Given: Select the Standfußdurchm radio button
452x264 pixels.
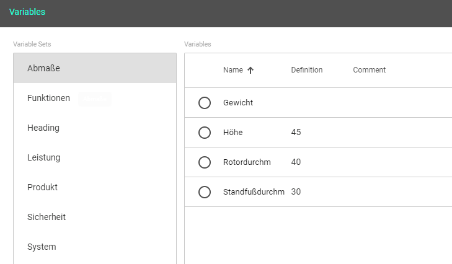Looking at the screenshot, I should [205, 192].
